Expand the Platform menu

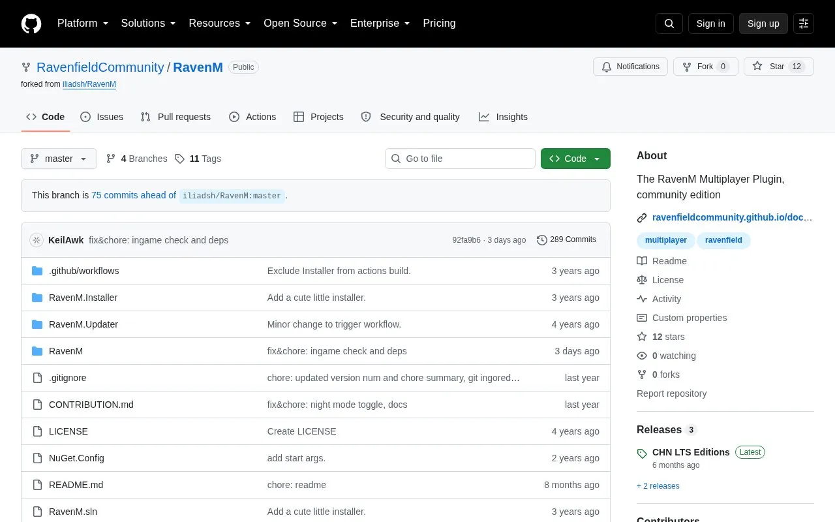coord(83,23)
